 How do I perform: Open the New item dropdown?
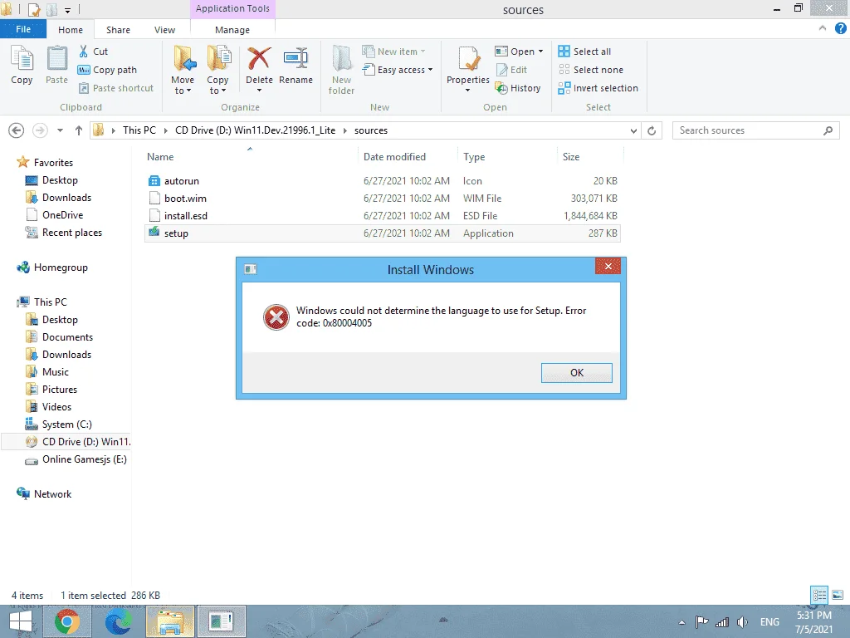(393, 52)
